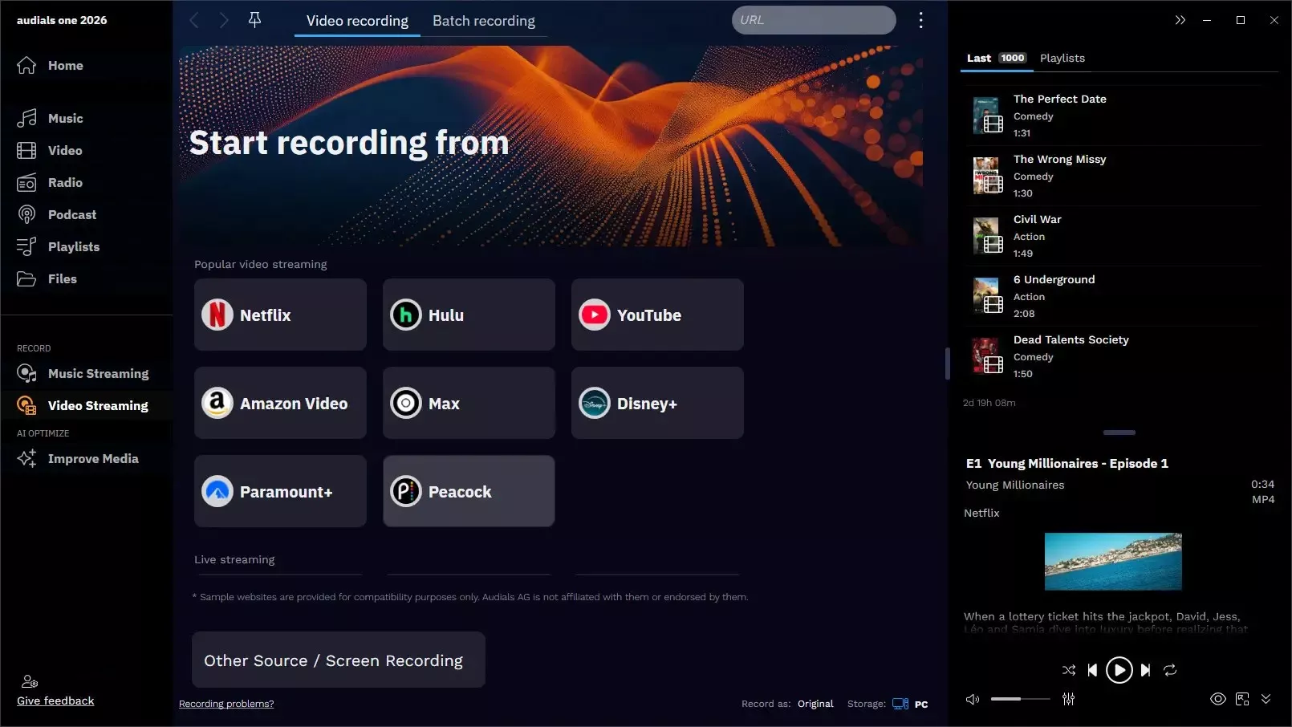This screenshot has height=727, width=1292.
Task: Collapse the right panel with double chevron
Action: coord(1180,20)
